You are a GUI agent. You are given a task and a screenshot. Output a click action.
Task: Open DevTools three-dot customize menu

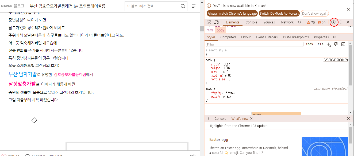(x=341, y=22)
